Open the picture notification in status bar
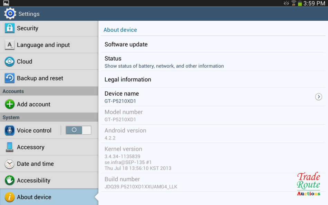 pyautogui.click(x=6, y=3)
